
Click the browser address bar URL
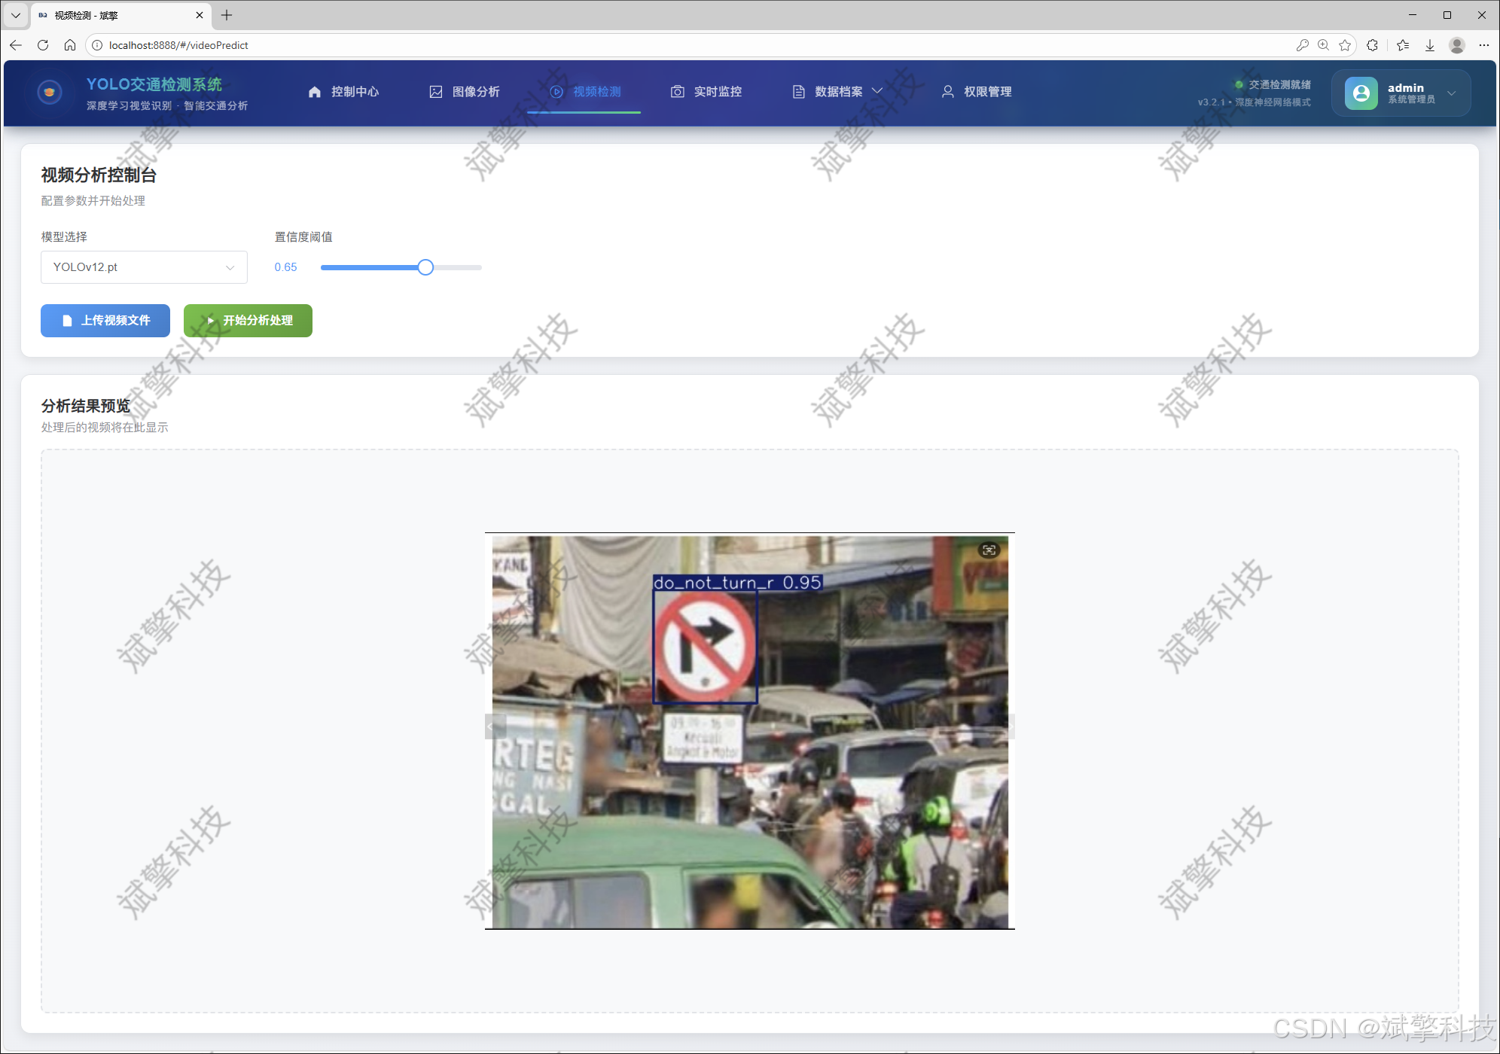pyautogui.click(x=178, y=45)
